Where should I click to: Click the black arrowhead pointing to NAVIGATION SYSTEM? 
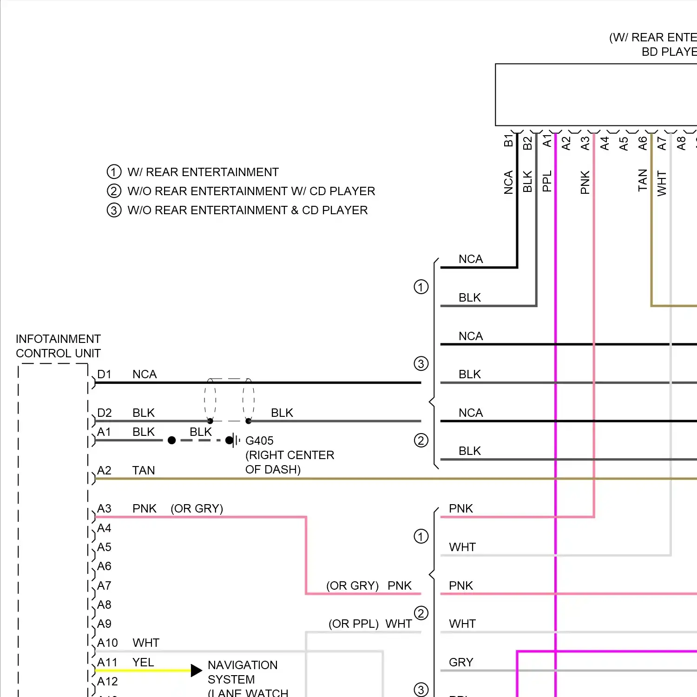pyautogui.click(x=197, y=670)
